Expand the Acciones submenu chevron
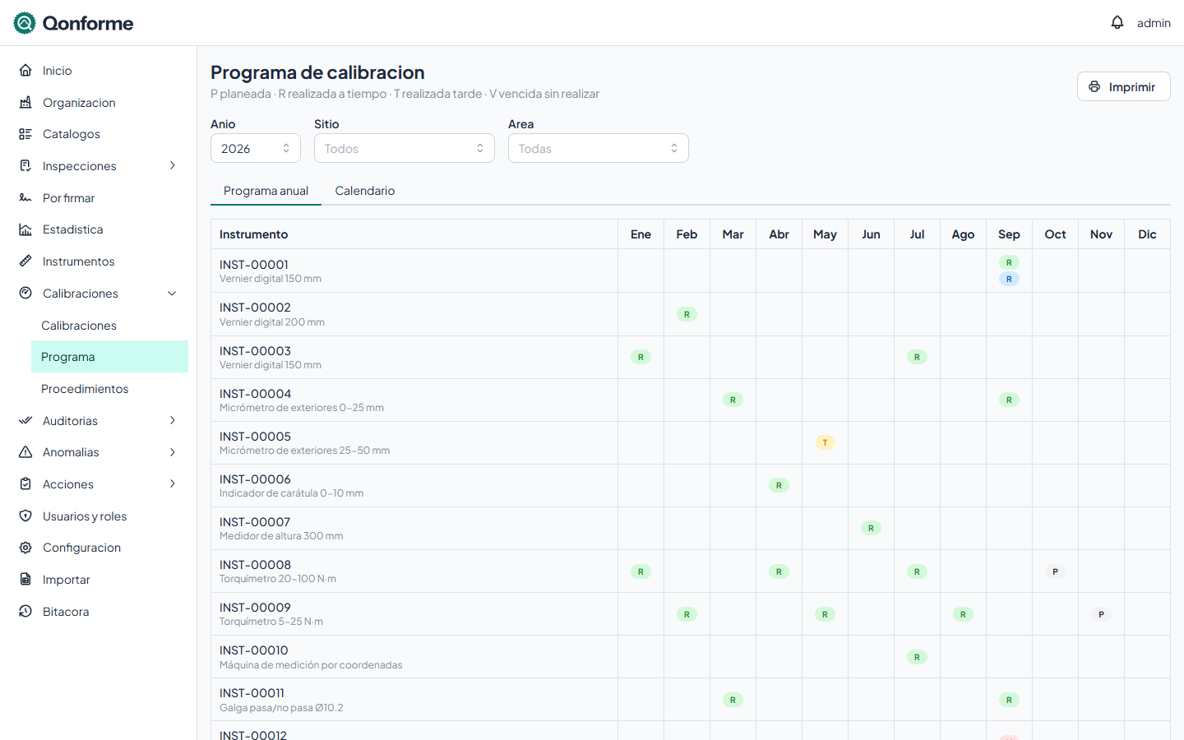The image size is (1184, 740). pos(173,484)
